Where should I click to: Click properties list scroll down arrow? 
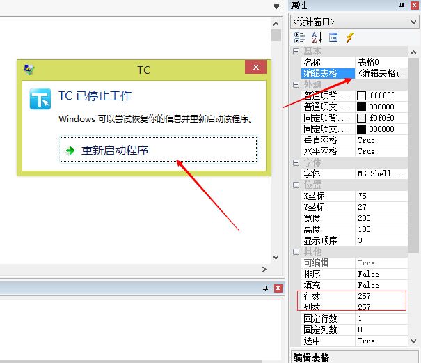coord(413,341)
